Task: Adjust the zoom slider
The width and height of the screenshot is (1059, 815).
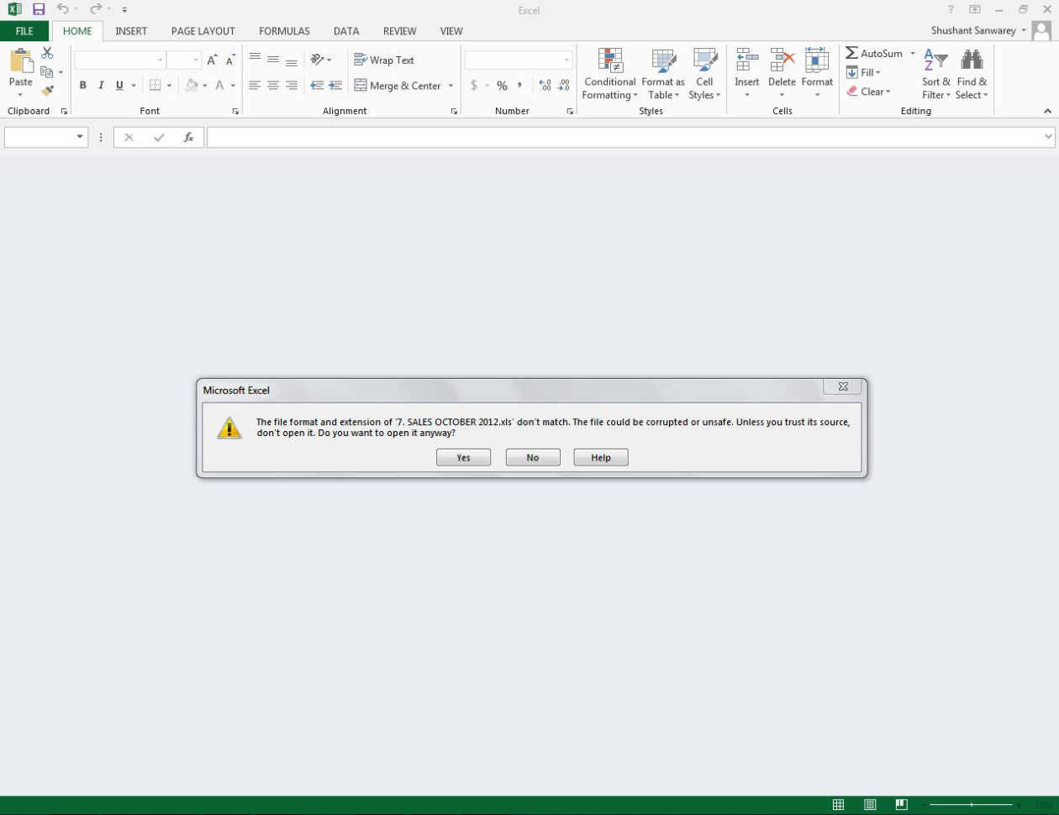Action: pyautogui.click(x=972, y=804)
